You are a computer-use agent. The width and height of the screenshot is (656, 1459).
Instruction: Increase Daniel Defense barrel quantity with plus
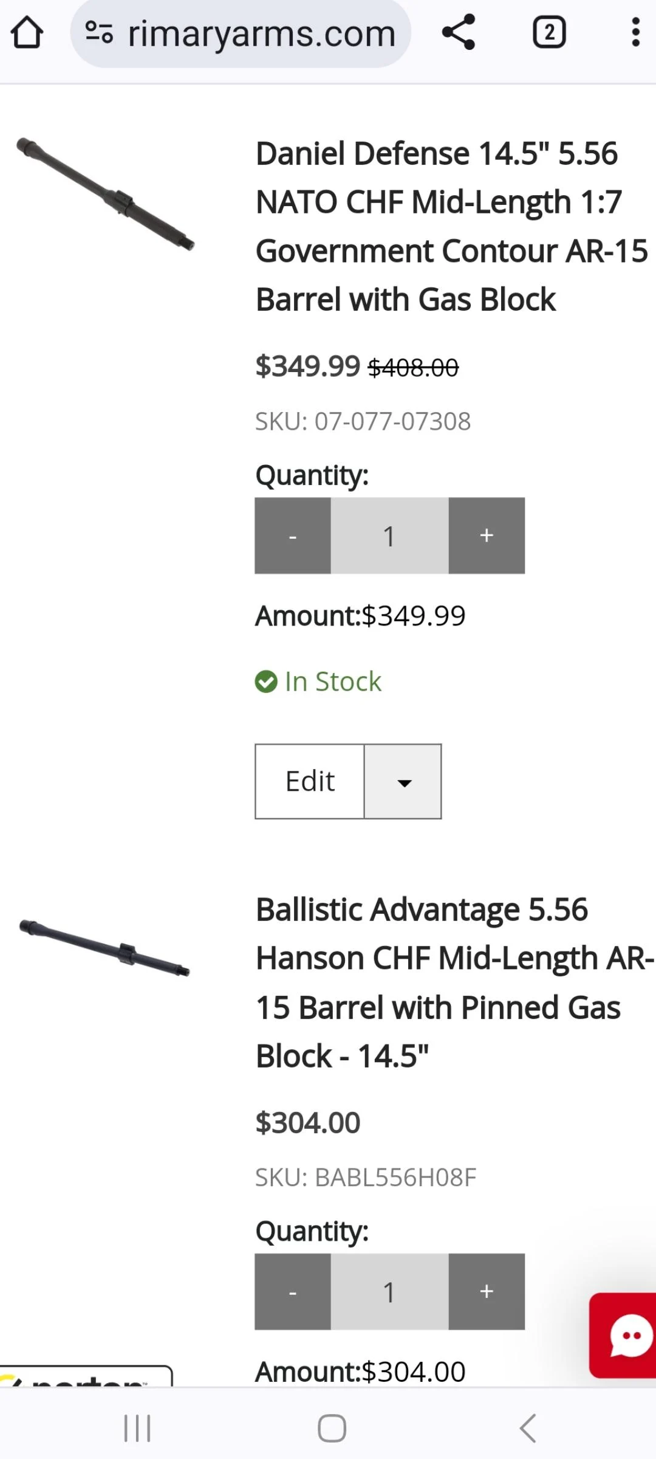(x=486, y=535)
